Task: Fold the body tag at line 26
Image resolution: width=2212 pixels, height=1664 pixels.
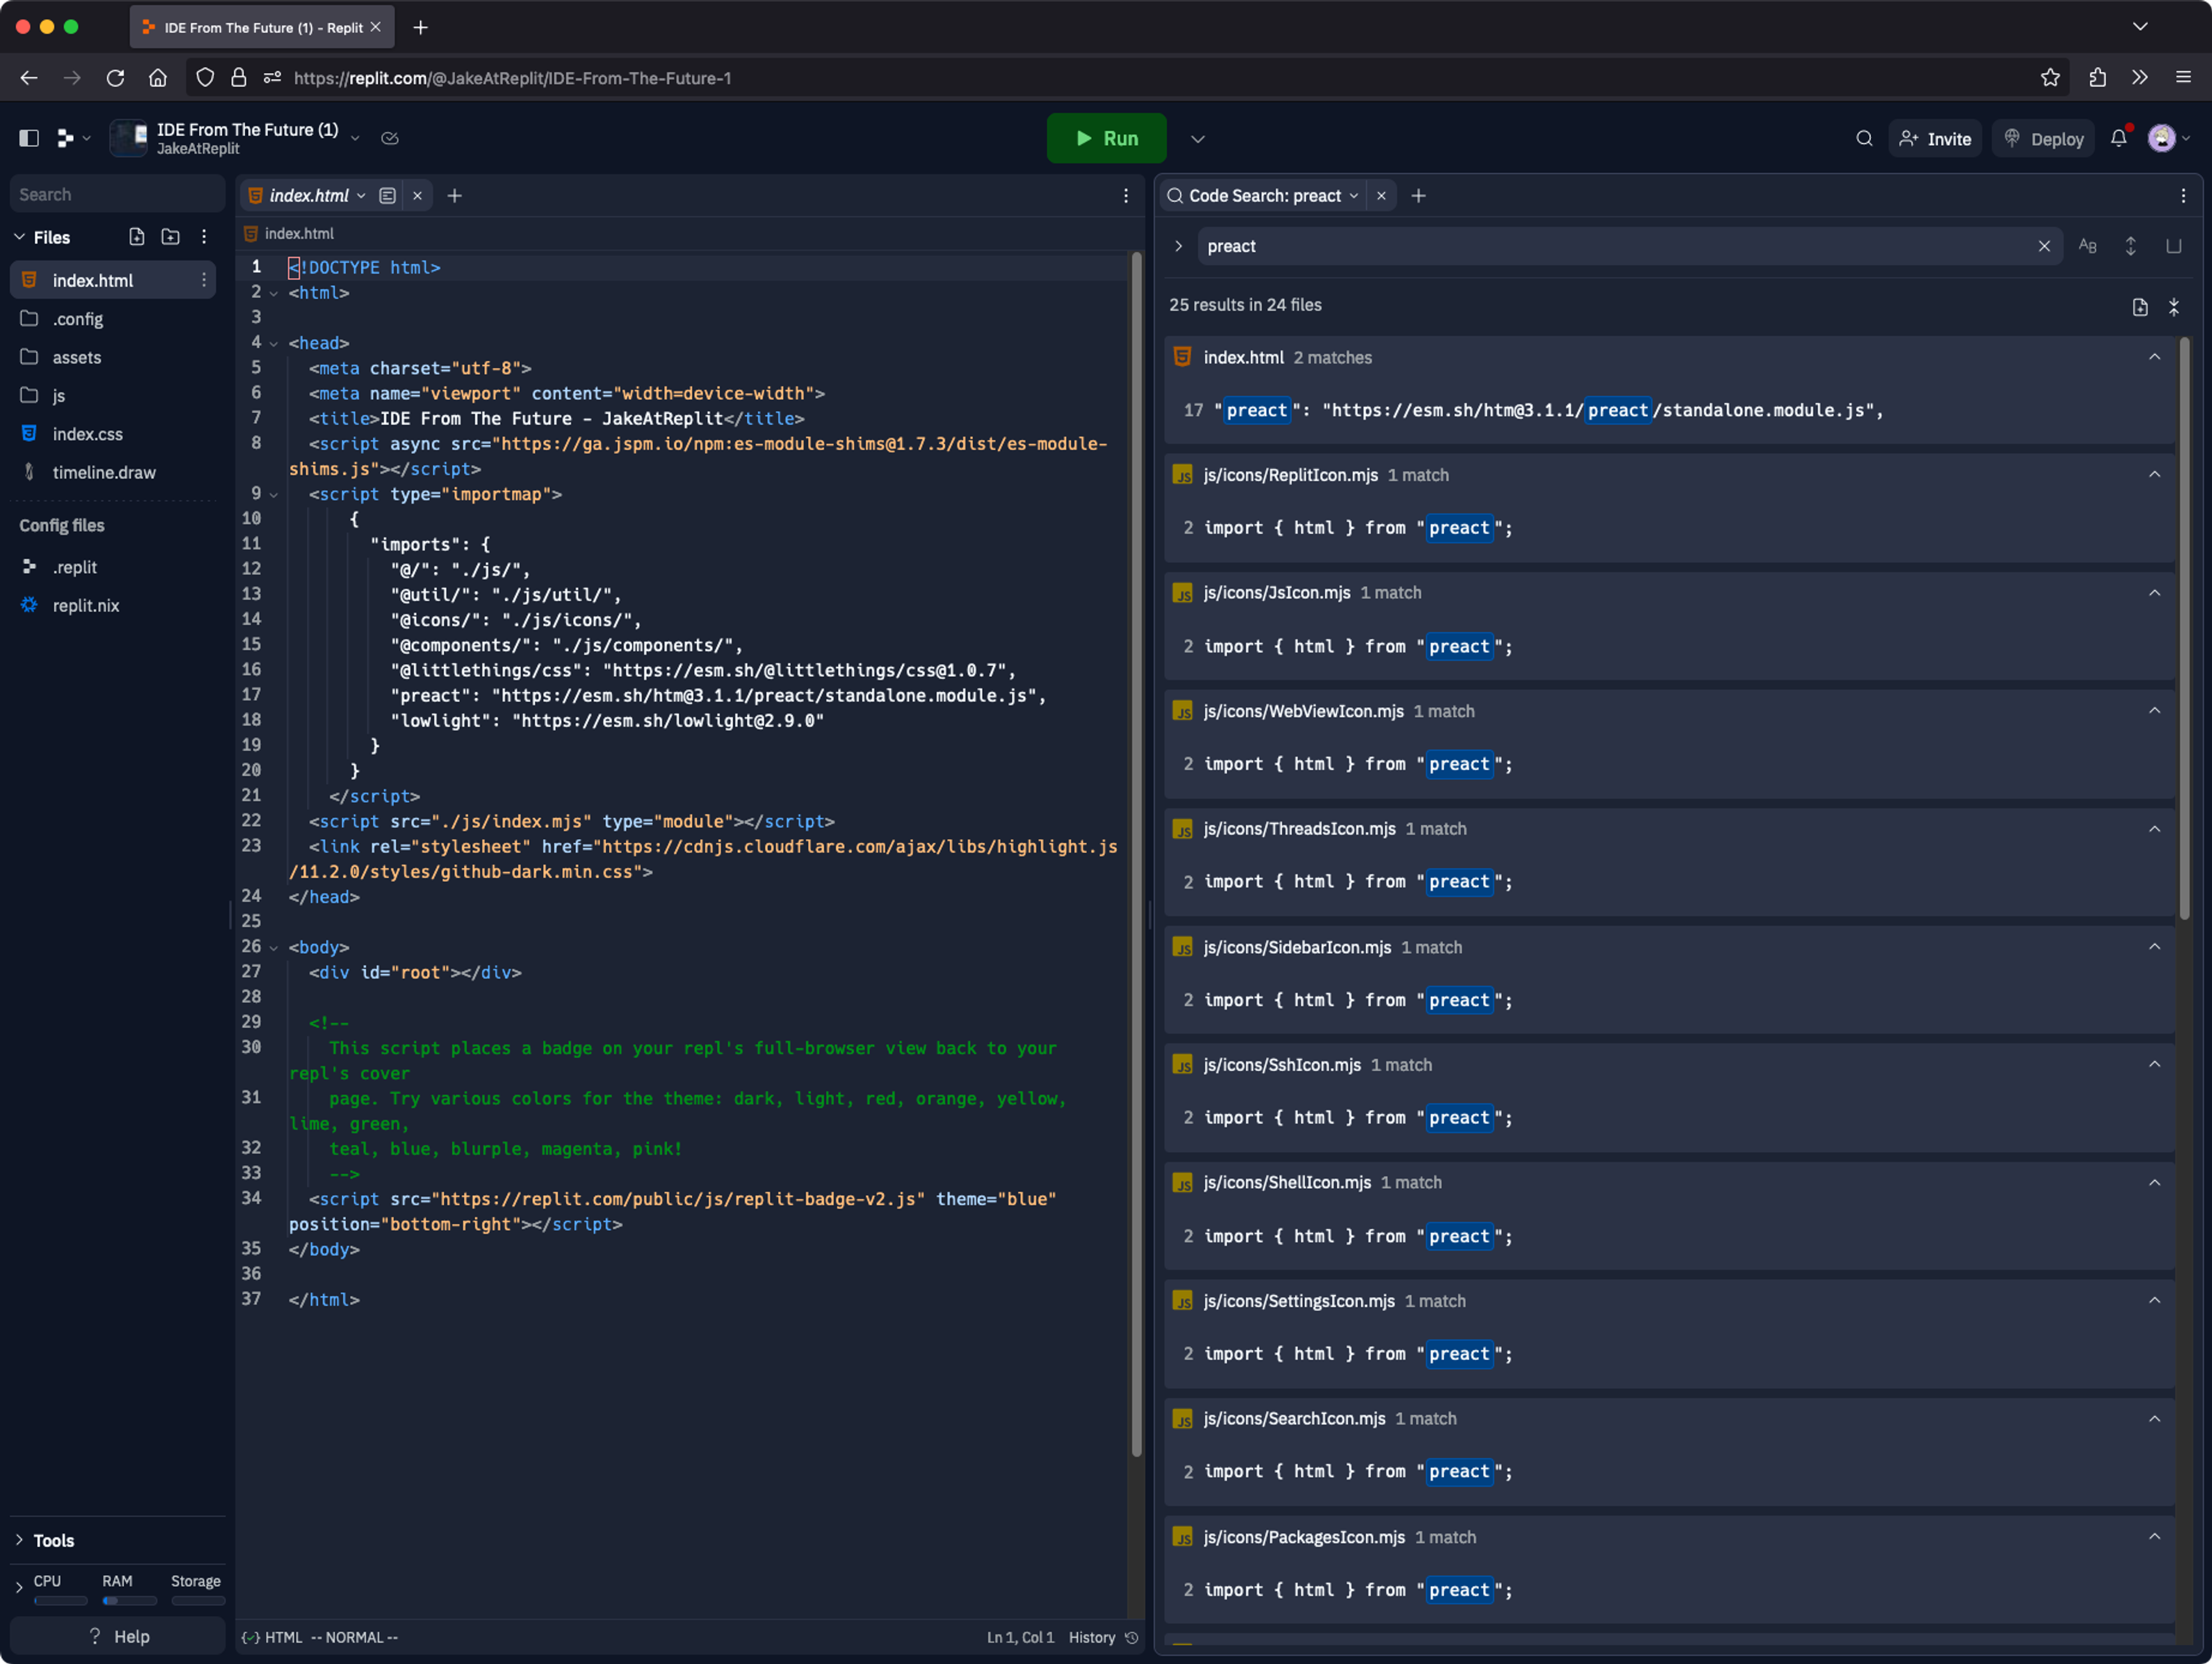Action: (273, 947)
